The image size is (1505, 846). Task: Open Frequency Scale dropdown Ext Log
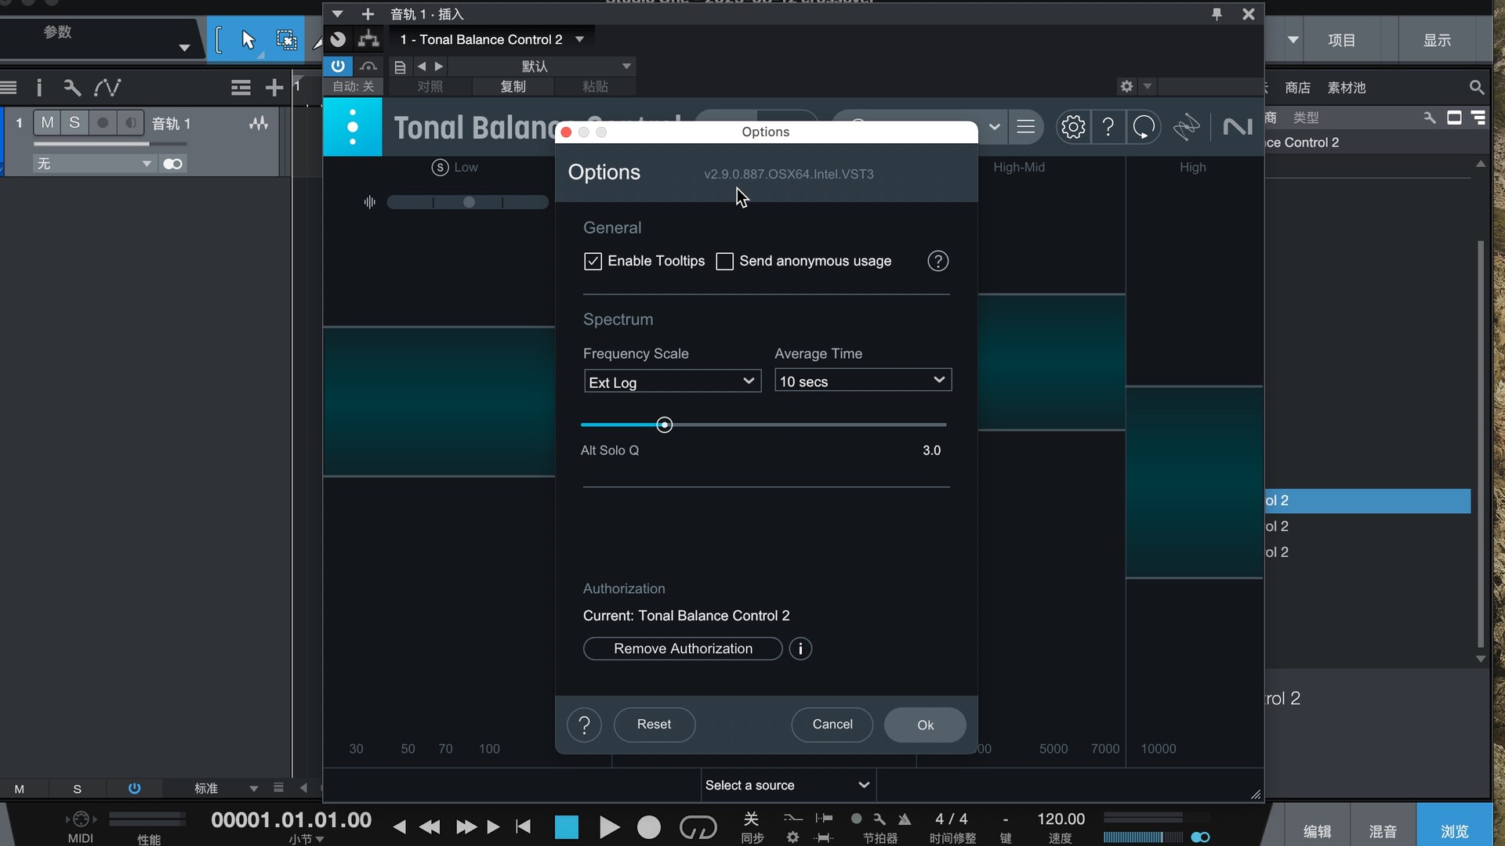[x=673, y=381]
